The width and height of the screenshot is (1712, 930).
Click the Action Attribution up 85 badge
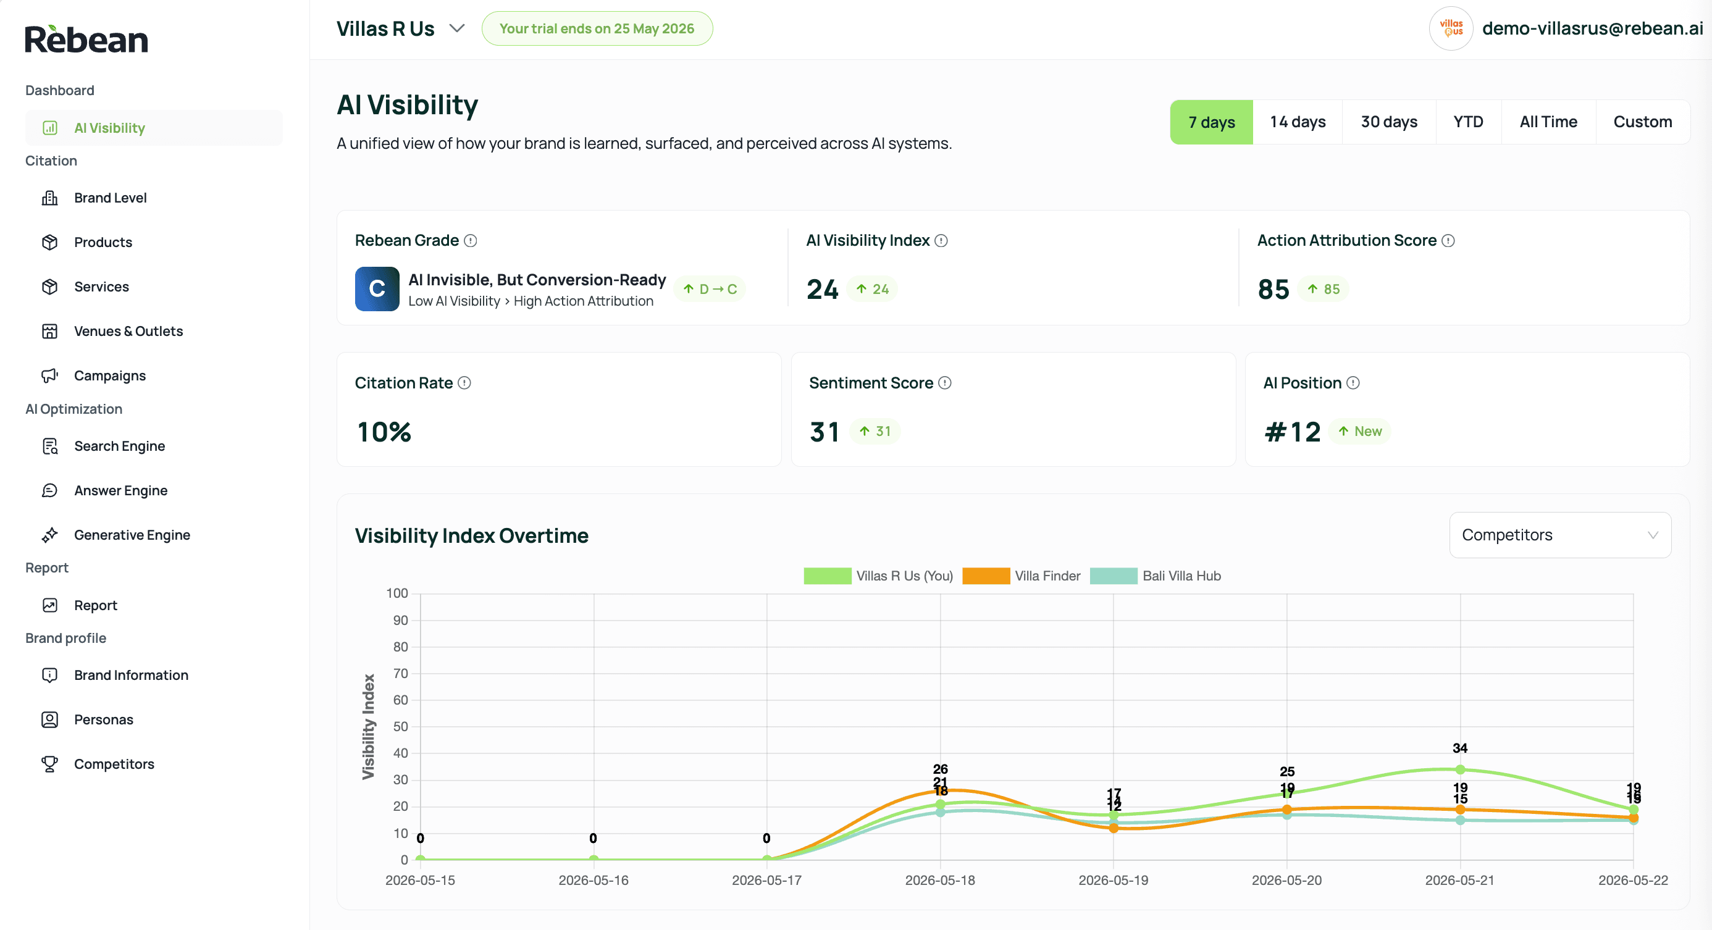coord(1322,289)
